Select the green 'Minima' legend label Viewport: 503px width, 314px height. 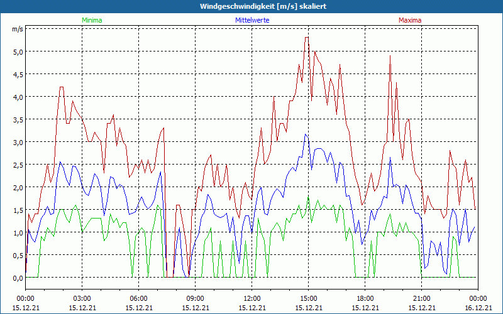pos(92,20)
